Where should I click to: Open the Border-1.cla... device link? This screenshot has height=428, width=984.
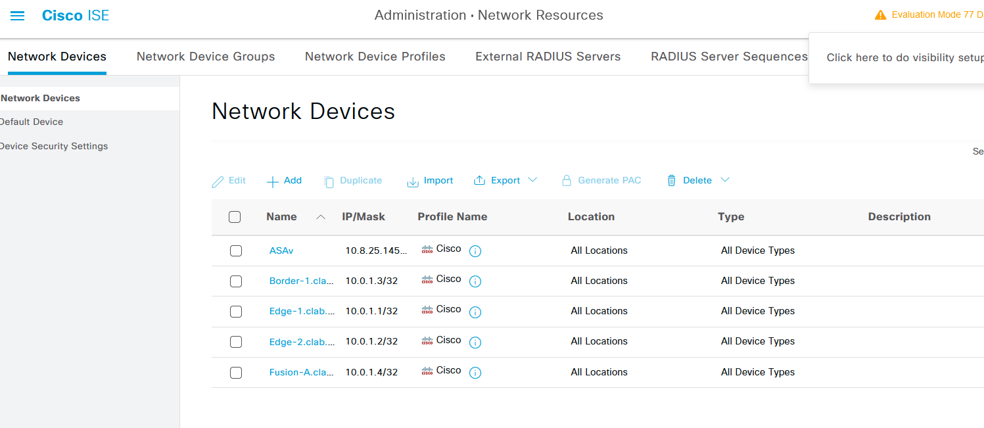pyautogui.click(x=302, y=281)
